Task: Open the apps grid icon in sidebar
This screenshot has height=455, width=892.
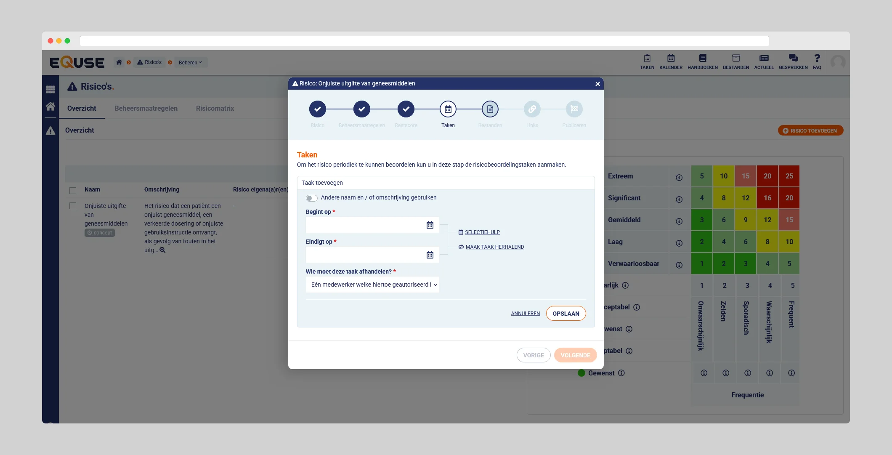Action: (50, 89)
